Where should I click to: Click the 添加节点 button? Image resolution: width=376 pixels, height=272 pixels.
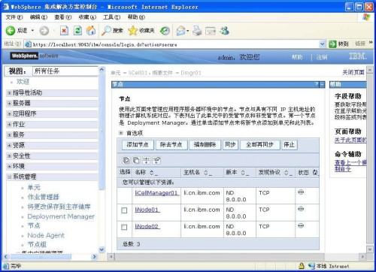138,145
